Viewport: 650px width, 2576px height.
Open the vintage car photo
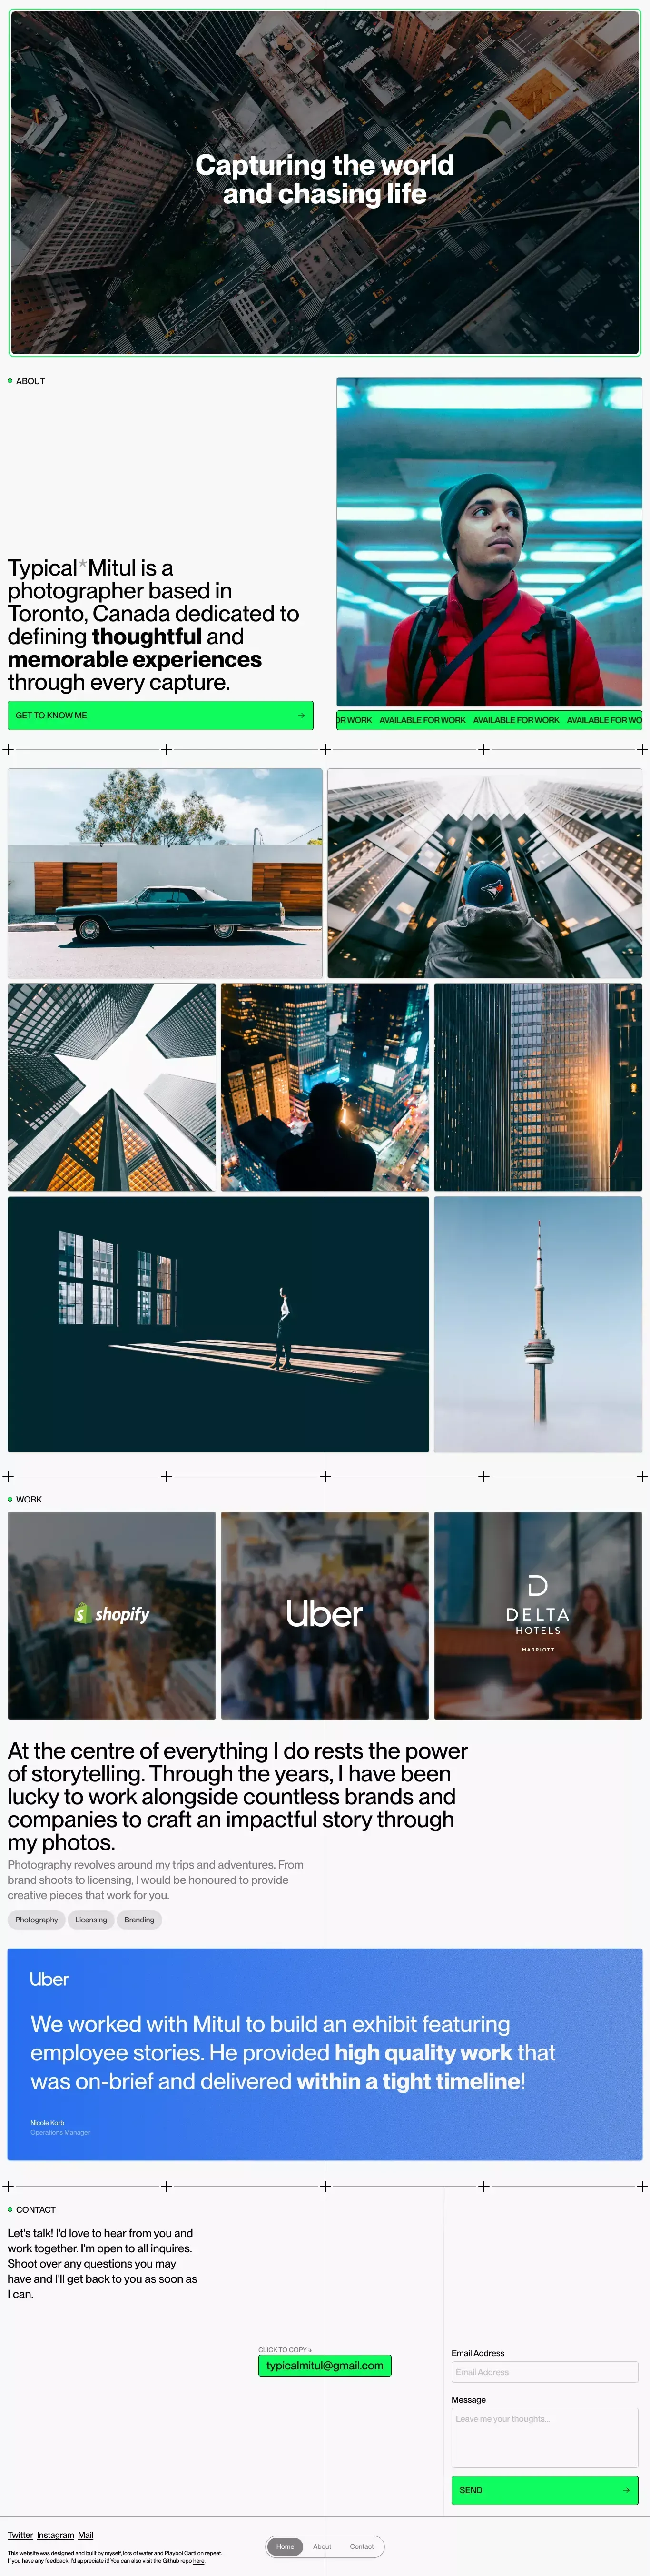(x=165, y=873)
